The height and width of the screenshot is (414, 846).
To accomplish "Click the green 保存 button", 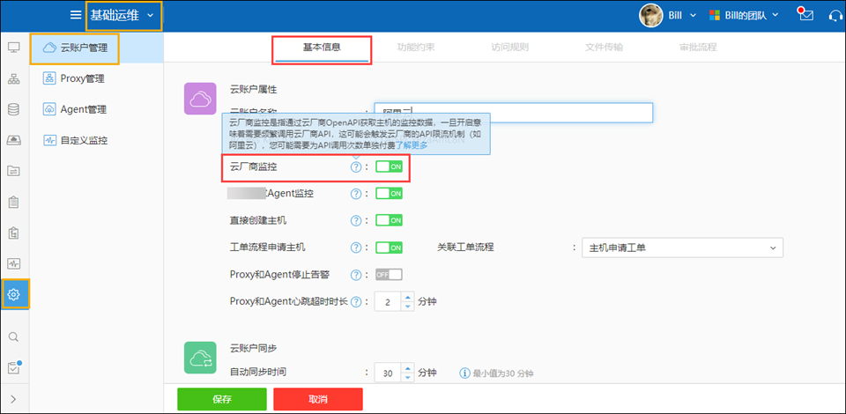I will click(x=221, y=399).
